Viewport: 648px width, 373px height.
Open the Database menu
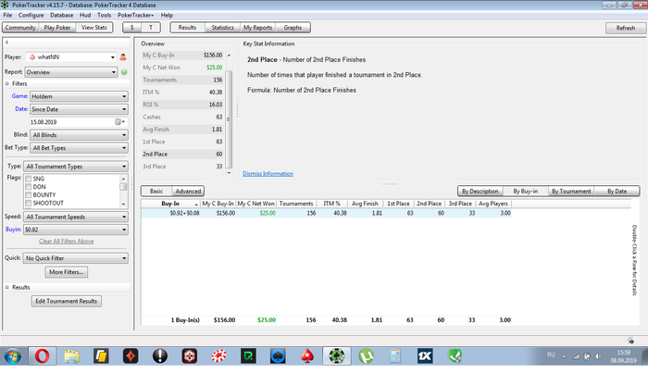(x=62, y=16)
